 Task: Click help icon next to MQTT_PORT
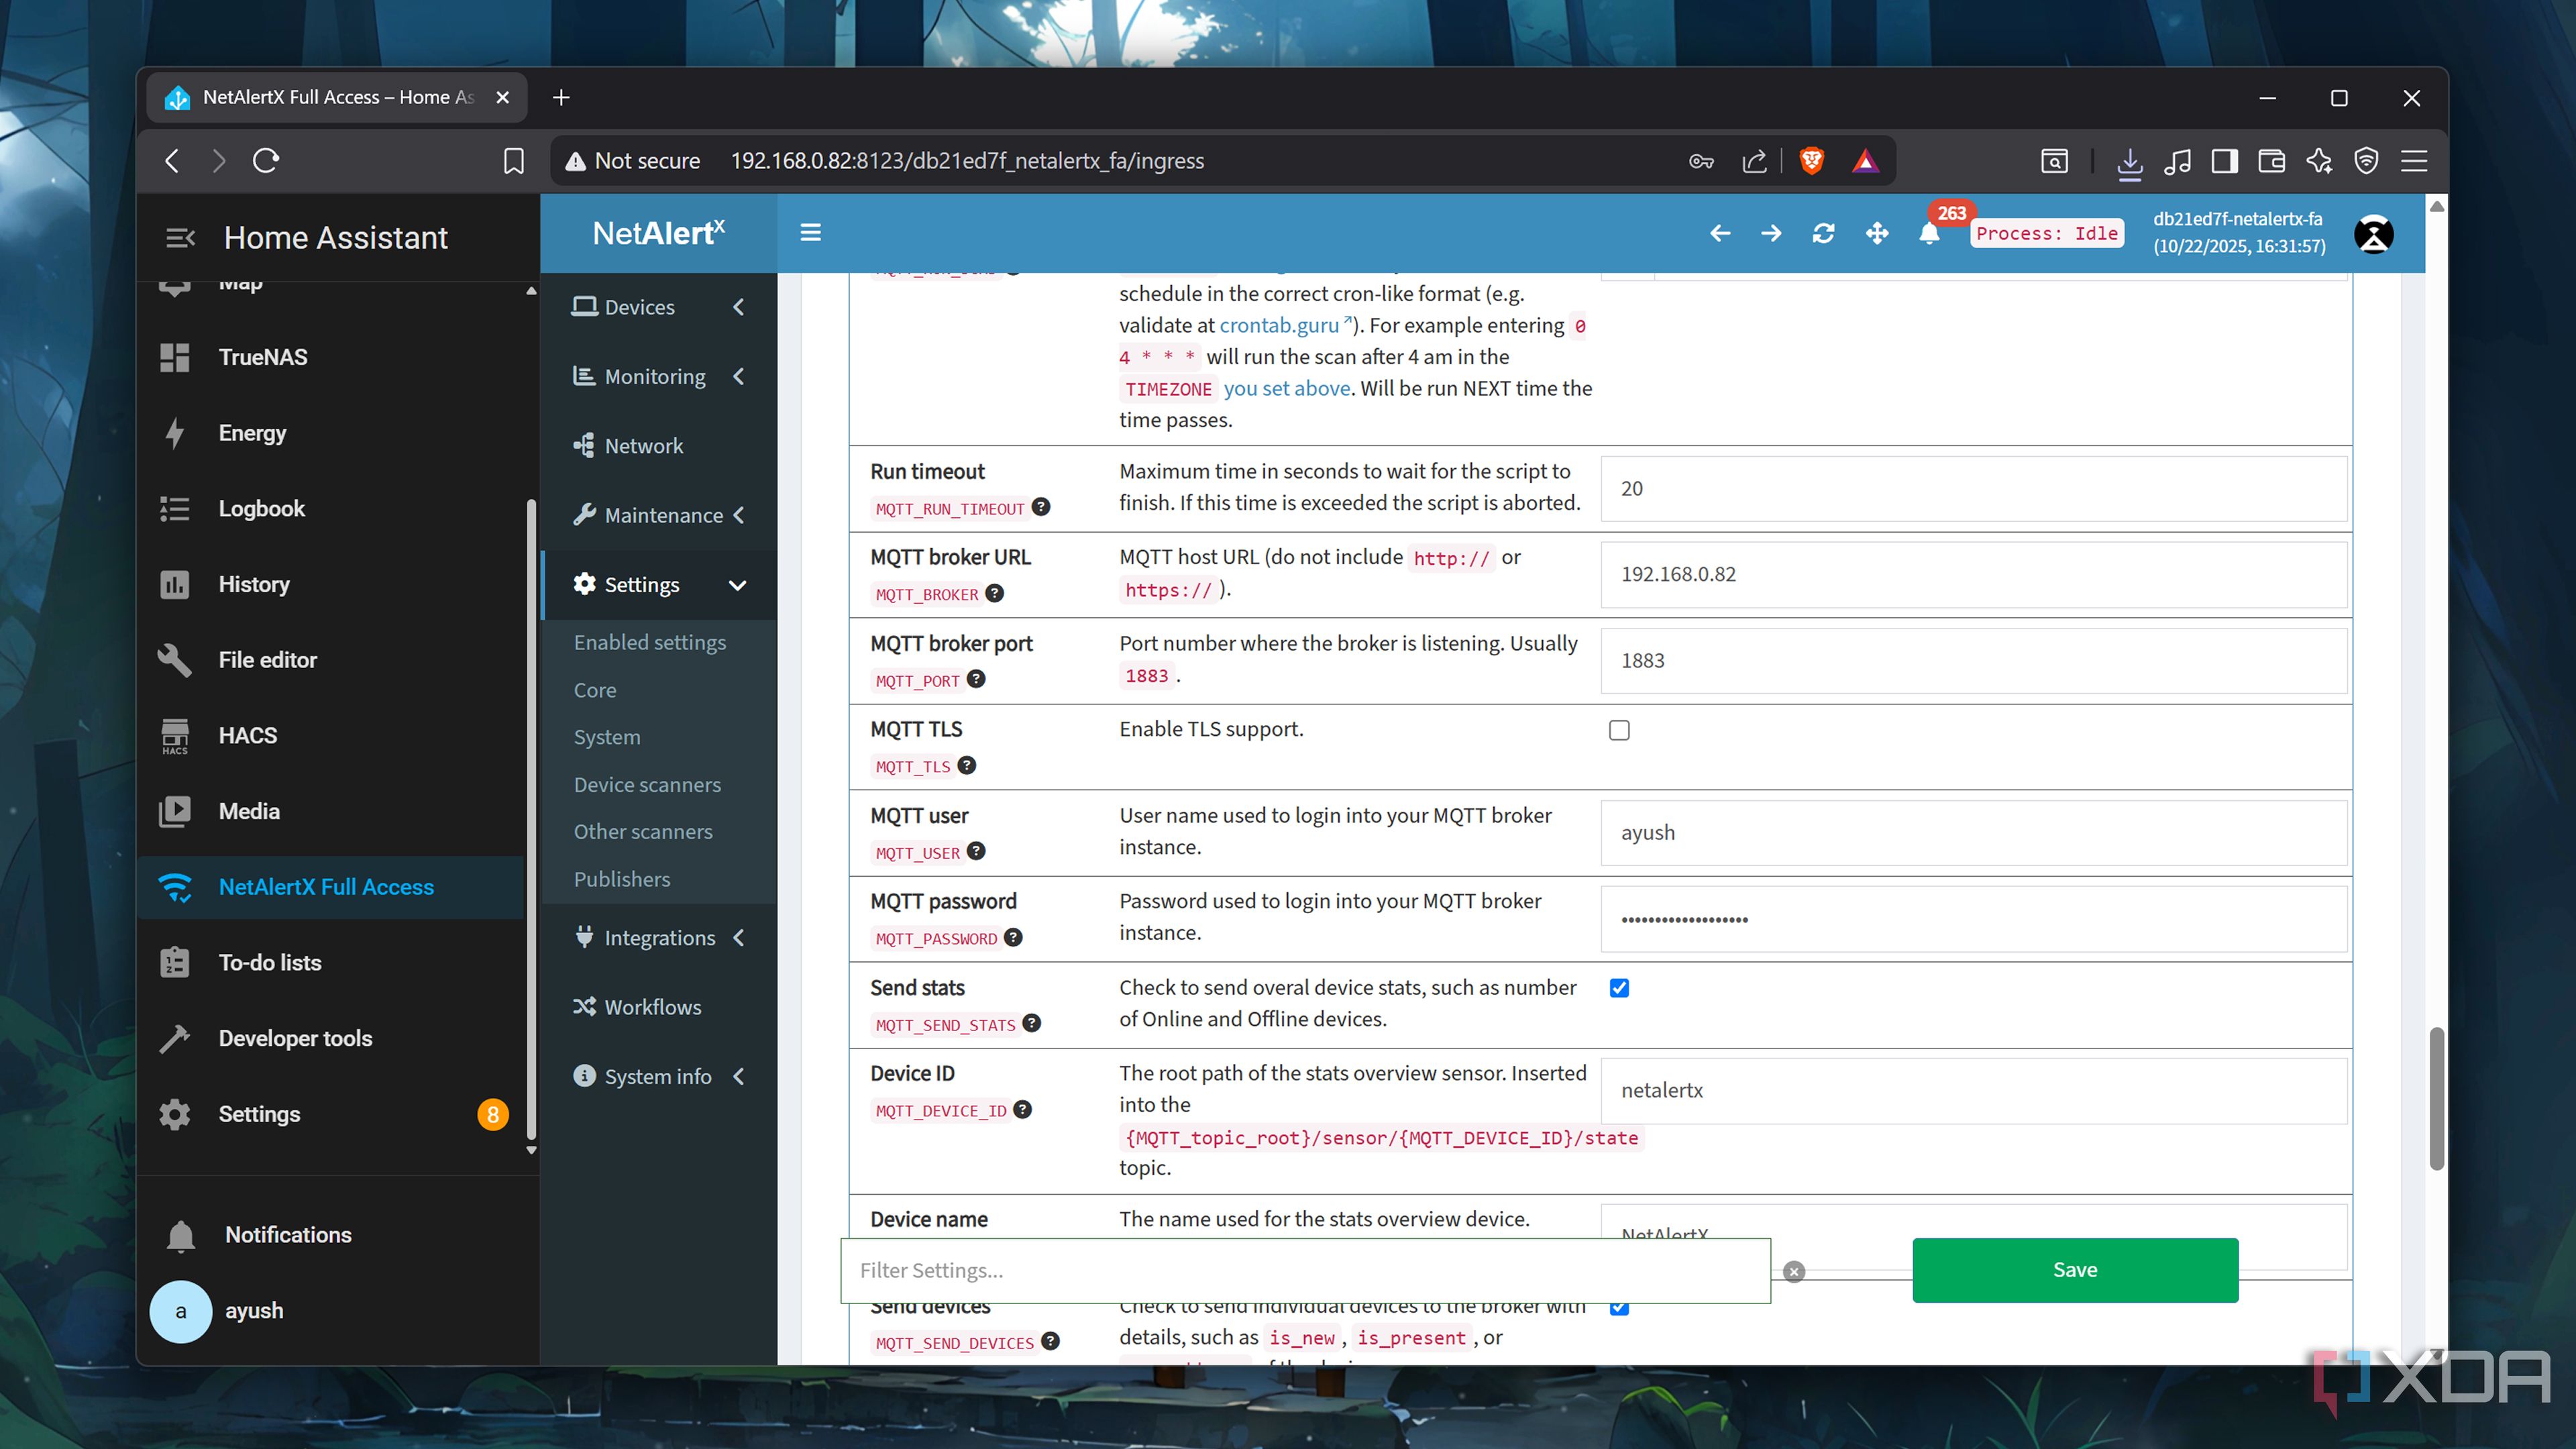tap(976, 679)
